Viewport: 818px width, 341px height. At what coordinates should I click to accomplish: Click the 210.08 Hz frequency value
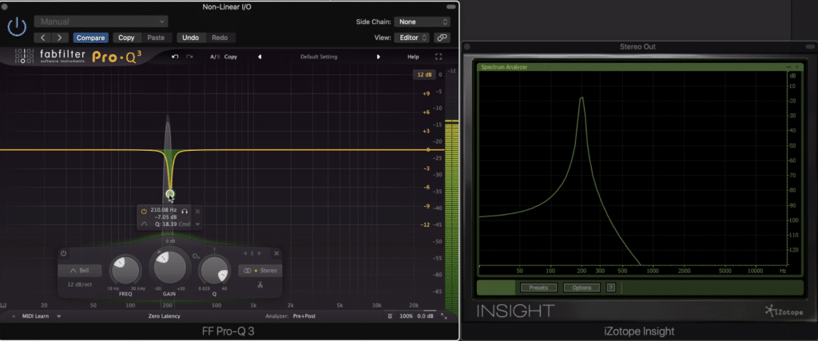(163, 209)
